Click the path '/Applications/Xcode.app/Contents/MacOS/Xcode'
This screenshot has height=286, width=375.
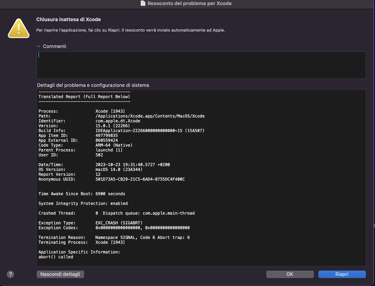pos(150,116)
